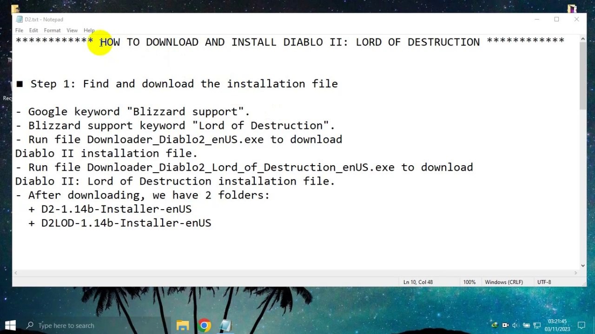Open the notification action center
The height and width of the screenshot is (334, 595).
[581, 325]
